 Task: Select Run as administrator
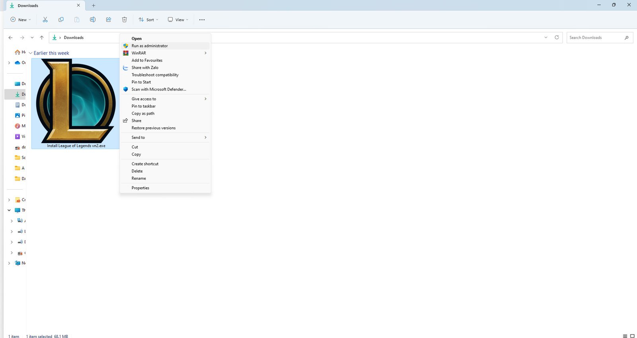(x=150, y=46)
